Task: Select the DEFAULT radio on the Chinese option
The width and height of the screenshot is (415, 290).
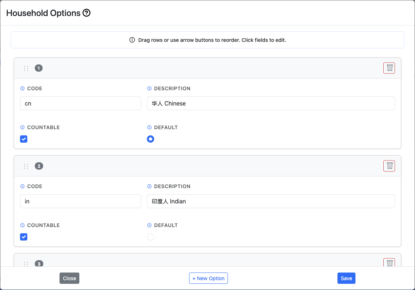Action: (x=150, y=139)
